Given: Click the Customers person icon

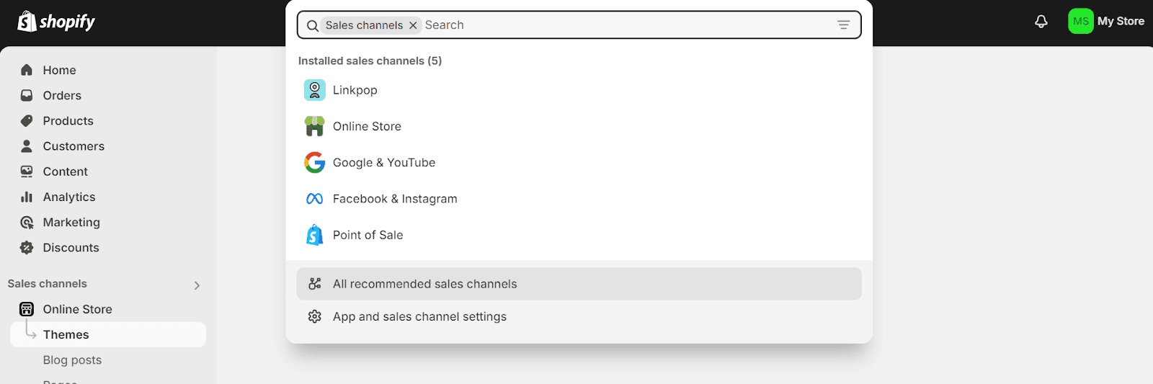Looking at the screenshot, I should [x=27, y=146].
